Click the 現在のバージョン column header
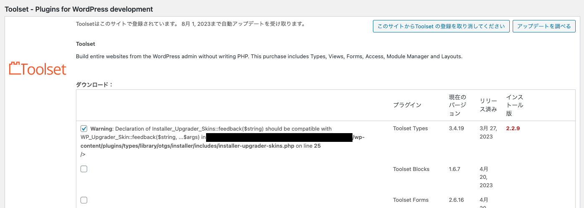 [458, 105]
